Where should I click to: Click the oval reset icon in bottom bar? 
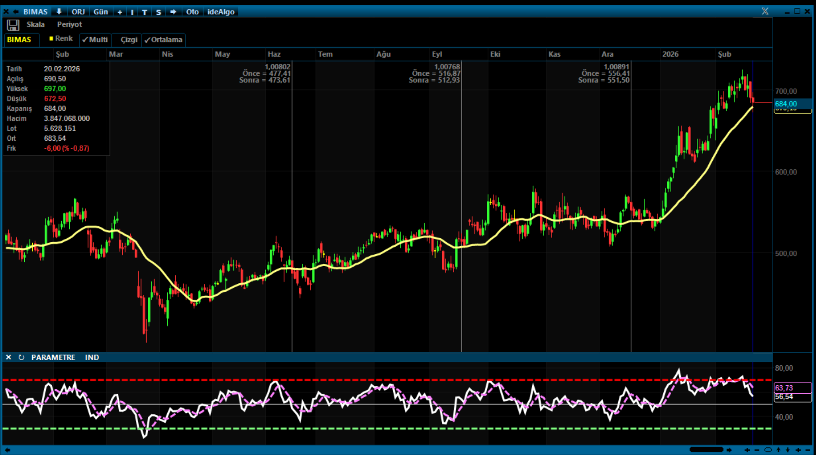pyautogui.click(x=768, y=450)
